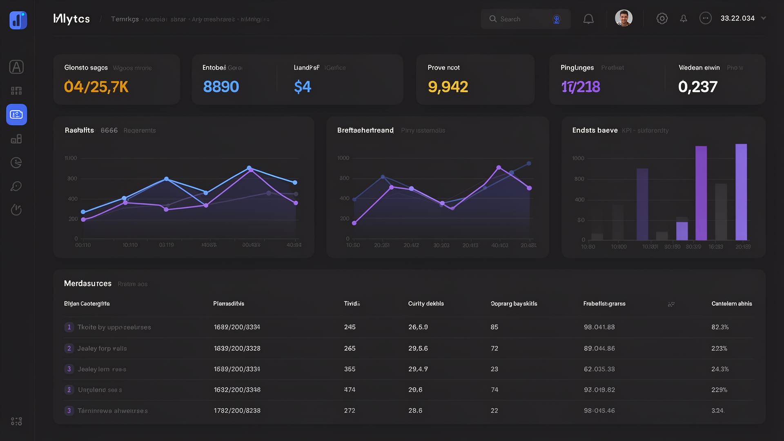
Task: Click the highlighted card panel icon in sidebar
Action: [x=16, y=115]
